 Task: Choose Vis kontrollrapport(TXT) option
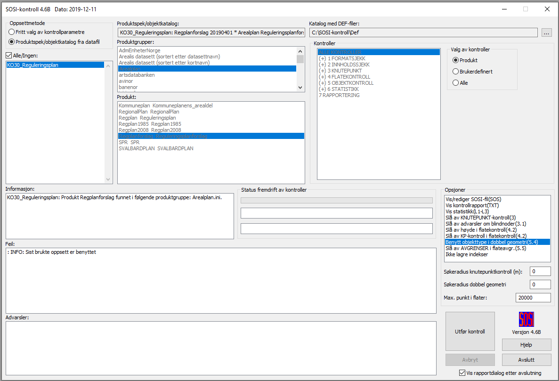472,205
